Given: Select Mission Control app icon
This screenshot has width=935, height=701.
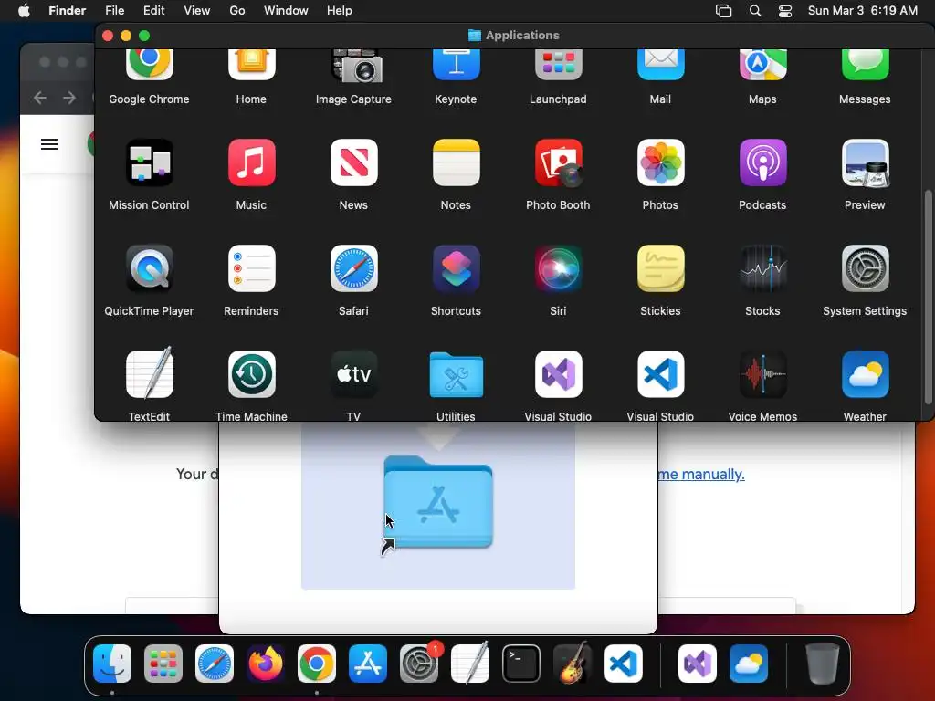Looking at the screenshot, I should tap(149, 162).
